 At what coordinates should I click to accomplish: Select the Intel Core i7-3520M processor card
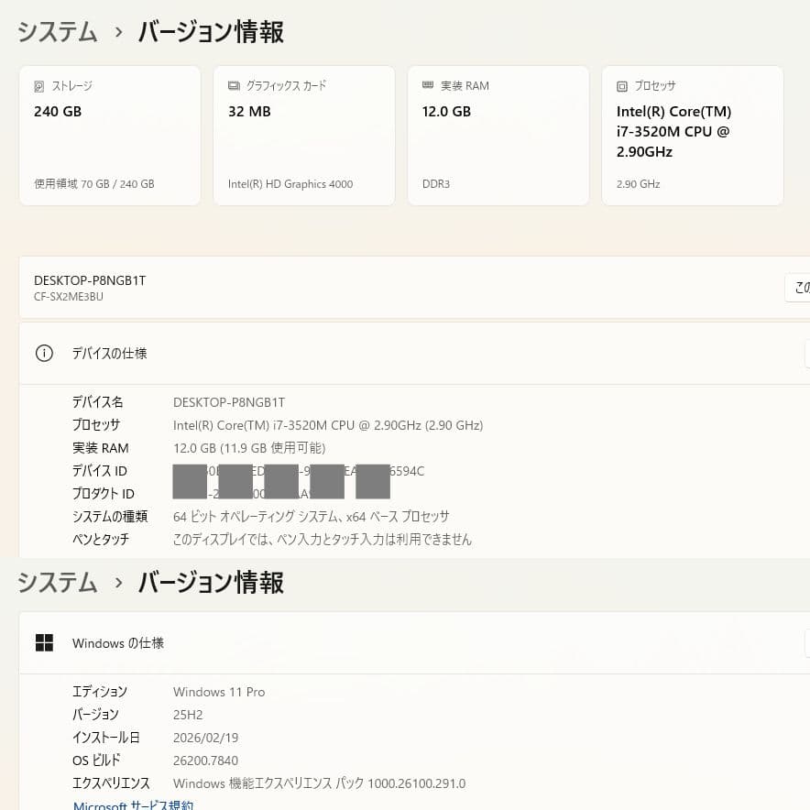coord(693,136)
